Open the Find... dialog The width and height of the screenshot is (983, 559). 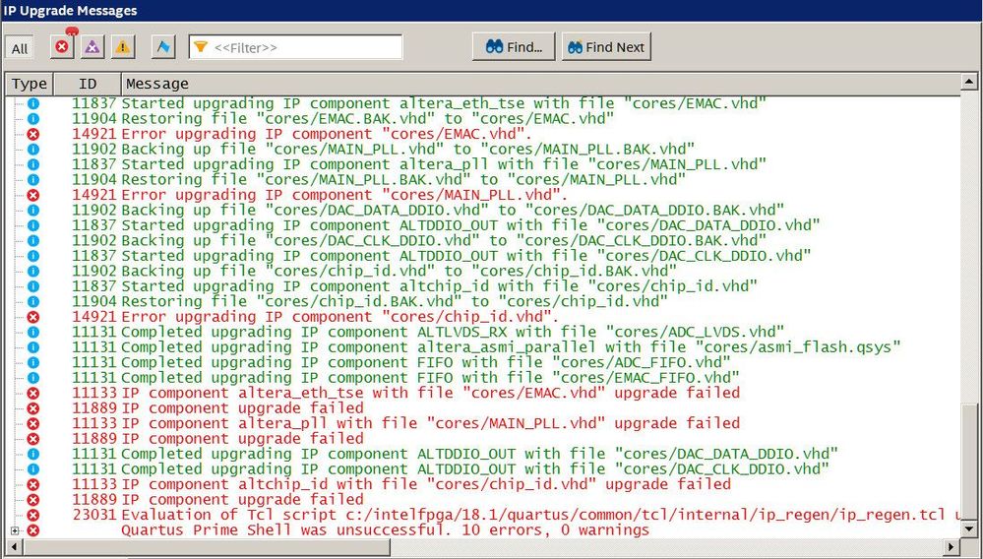(514, 47)
